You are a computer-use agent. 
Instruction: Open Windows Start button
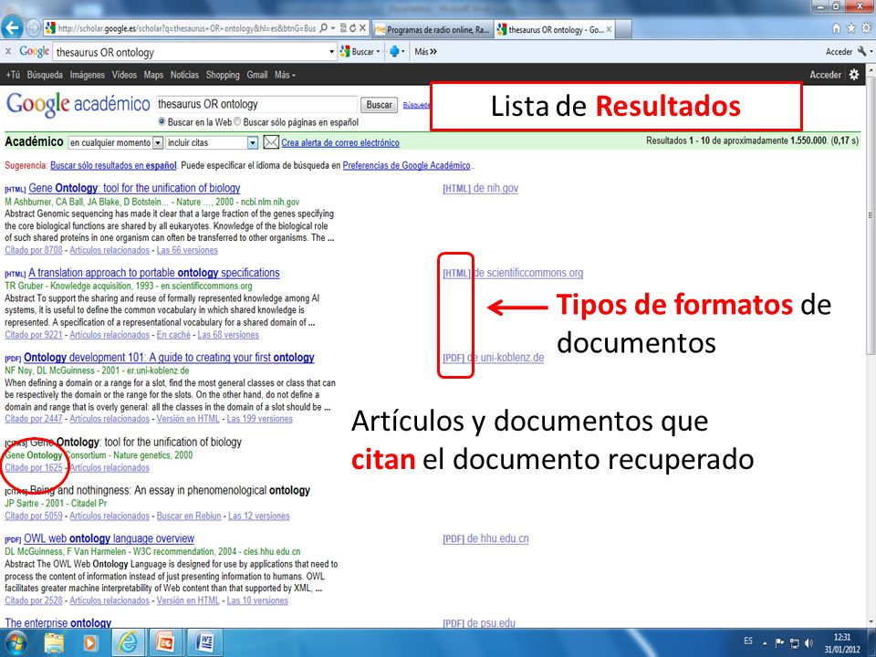click(x=16, y=643)
